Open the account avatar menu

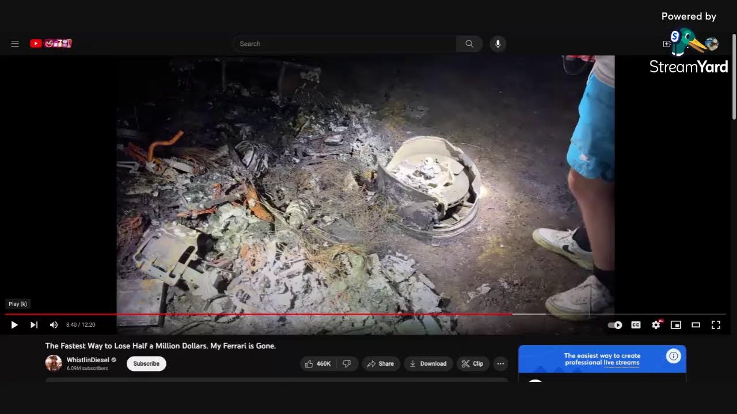click(712, 44)
